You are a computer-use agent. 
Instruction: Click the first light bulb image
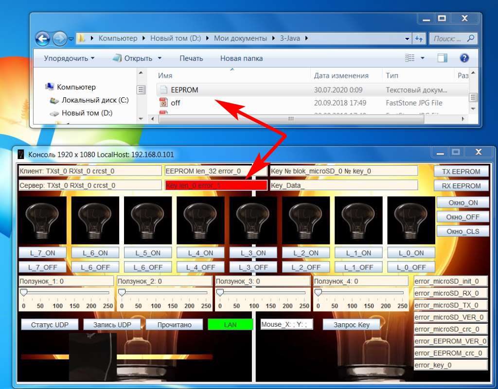click(42, 220)
